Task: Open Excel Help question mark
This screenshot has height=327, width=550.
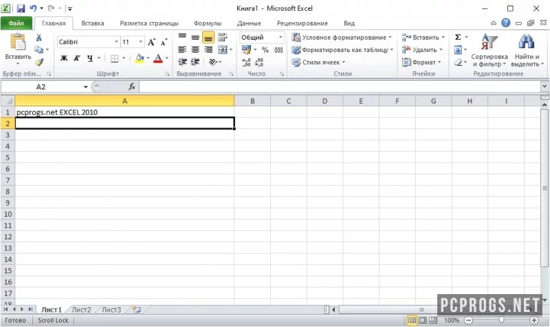Action: point(505,23)
